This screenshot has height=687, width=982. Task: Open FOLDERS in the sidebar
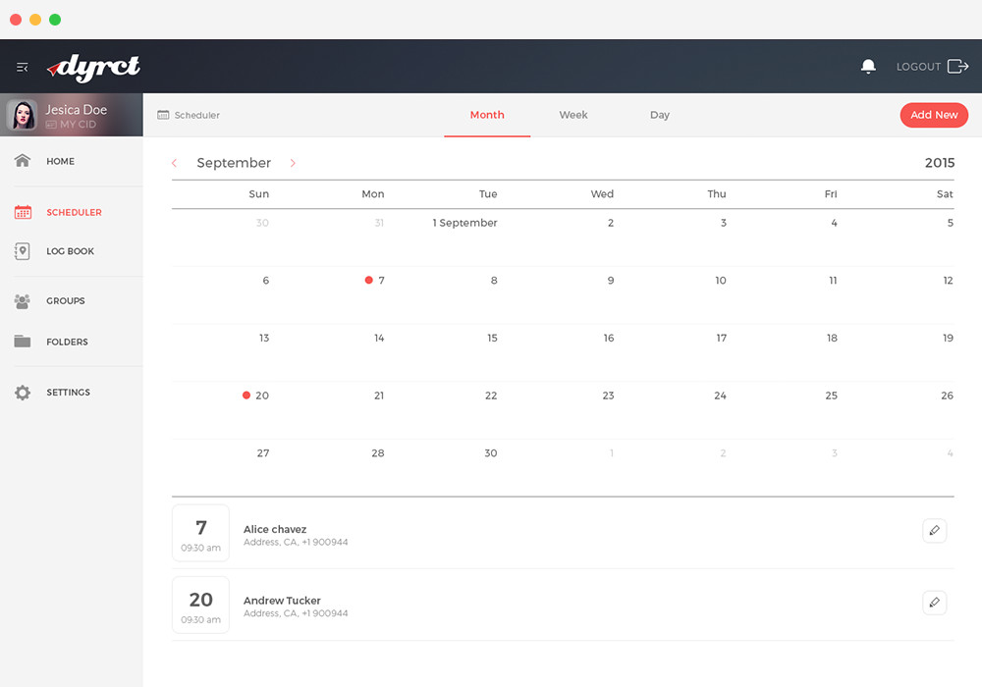(x=67, y=343)
